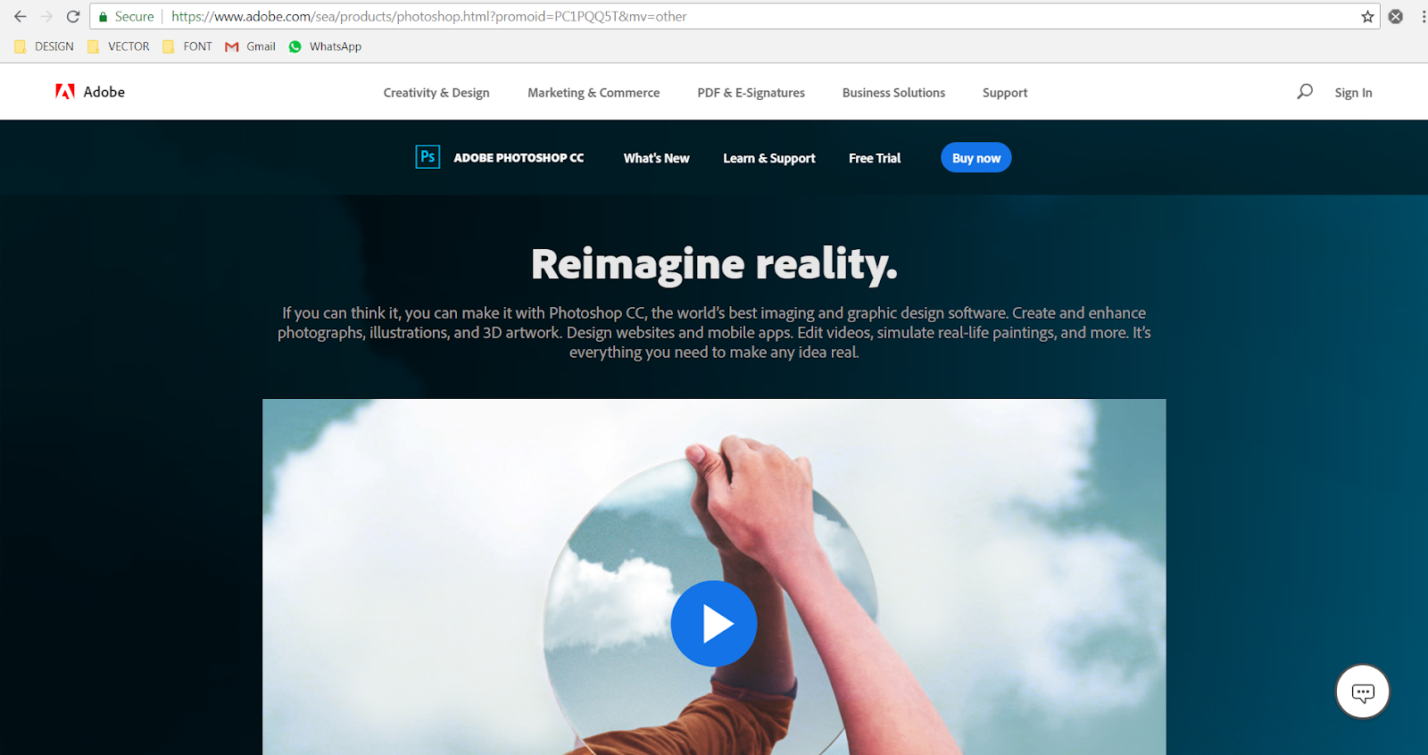Reload the page with the refresh icon

[73, 16]
